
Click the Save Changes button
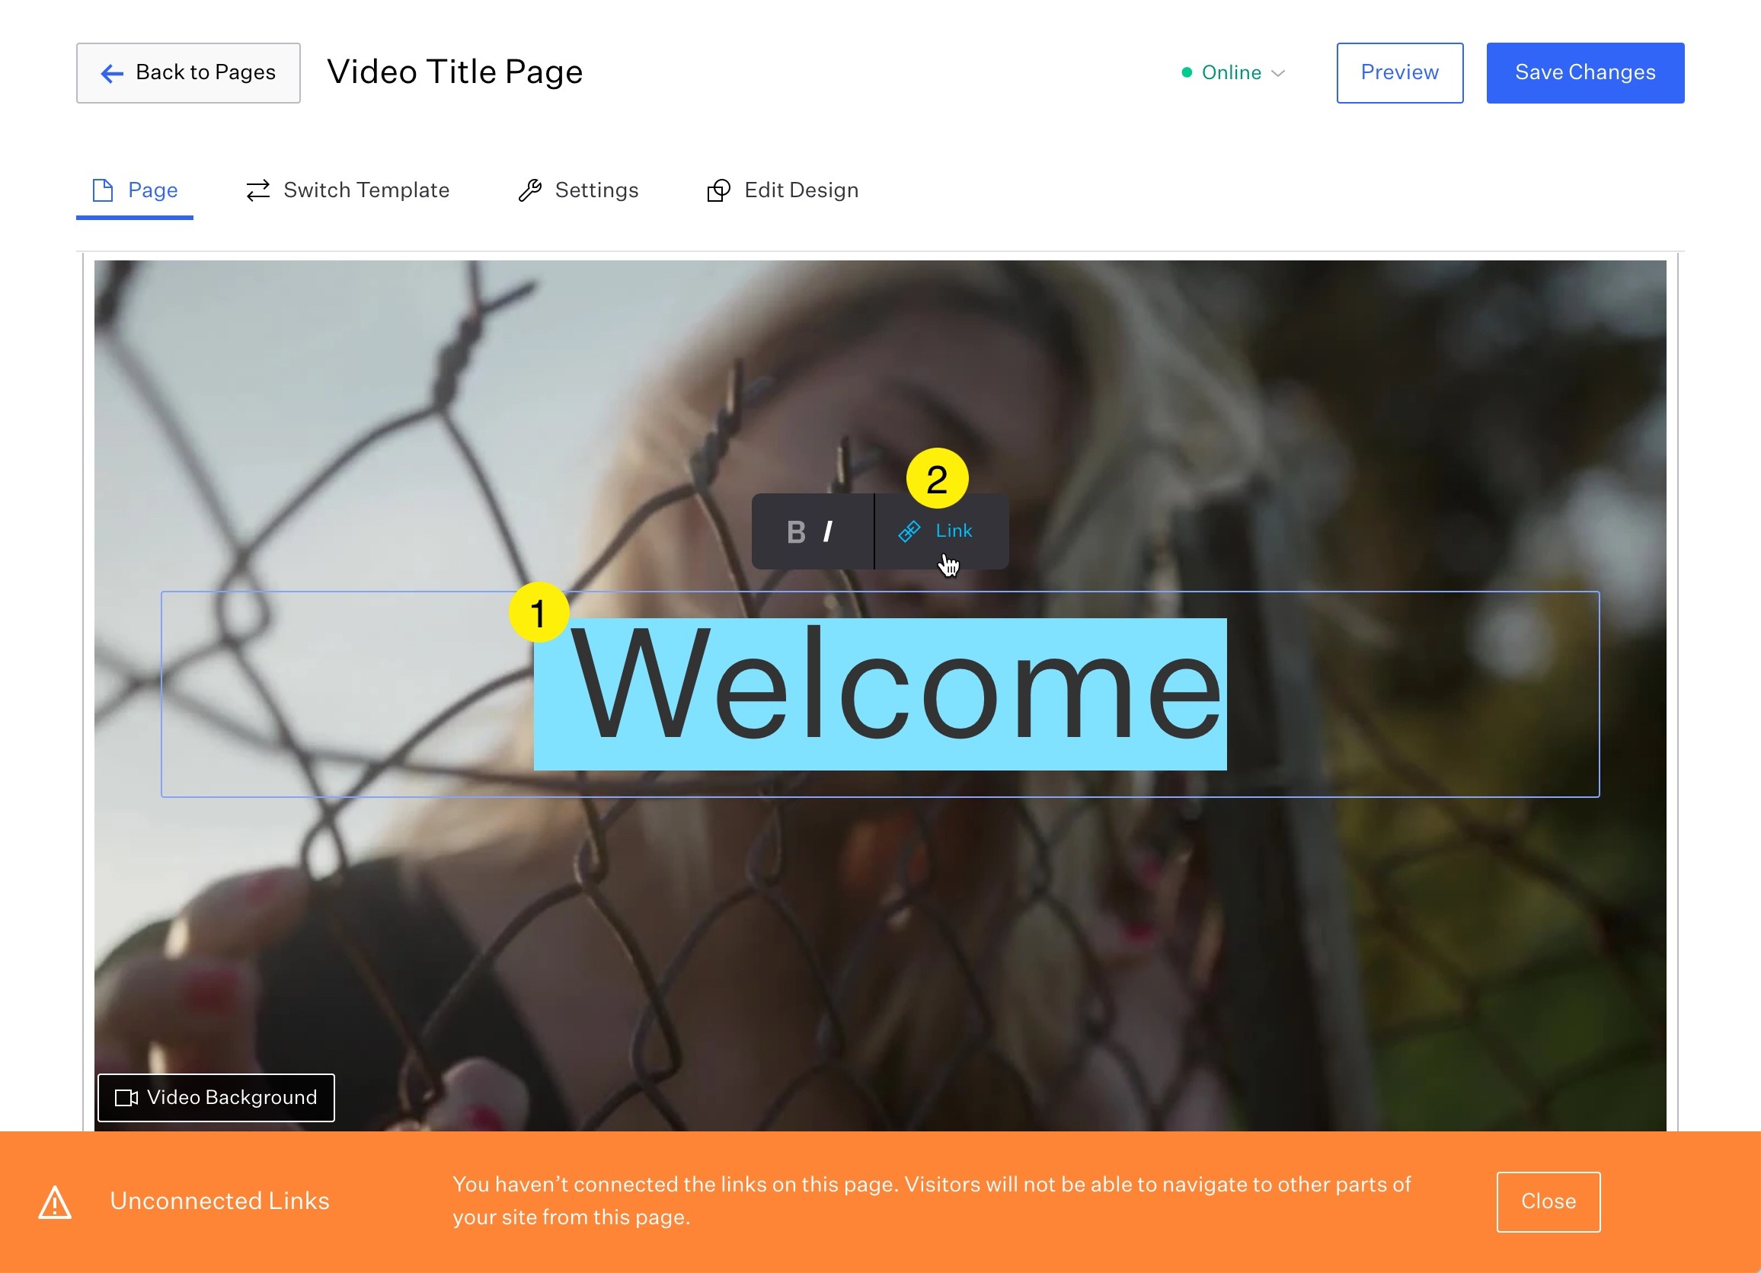coord(1586,73)
